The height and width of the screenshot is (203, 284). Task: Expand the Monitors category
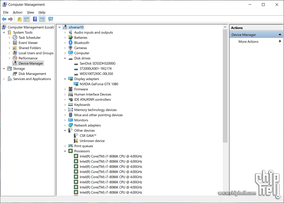pos(65,120)
